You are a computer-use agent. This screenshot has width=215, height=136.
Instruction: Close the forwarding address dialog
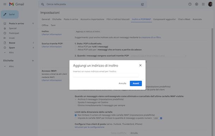click(140, 66)
